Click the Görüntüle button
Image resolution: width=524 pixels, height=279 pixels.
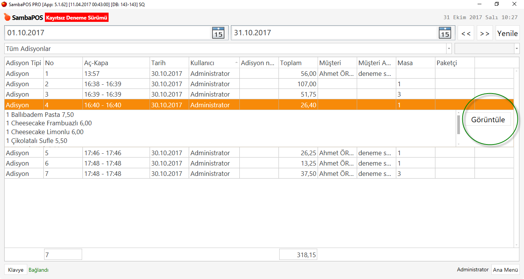coord(488,120)
